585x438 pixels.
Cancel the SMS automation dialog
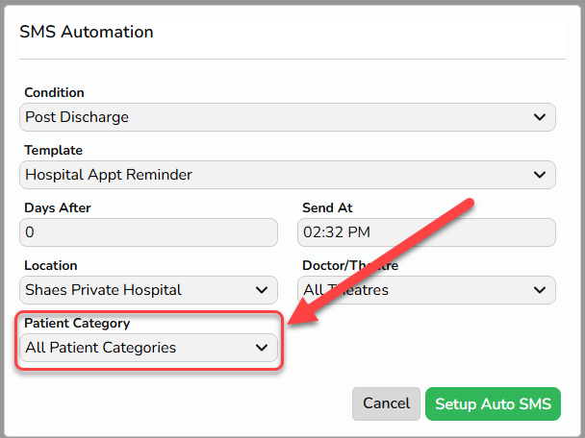(x=386, y=403)
